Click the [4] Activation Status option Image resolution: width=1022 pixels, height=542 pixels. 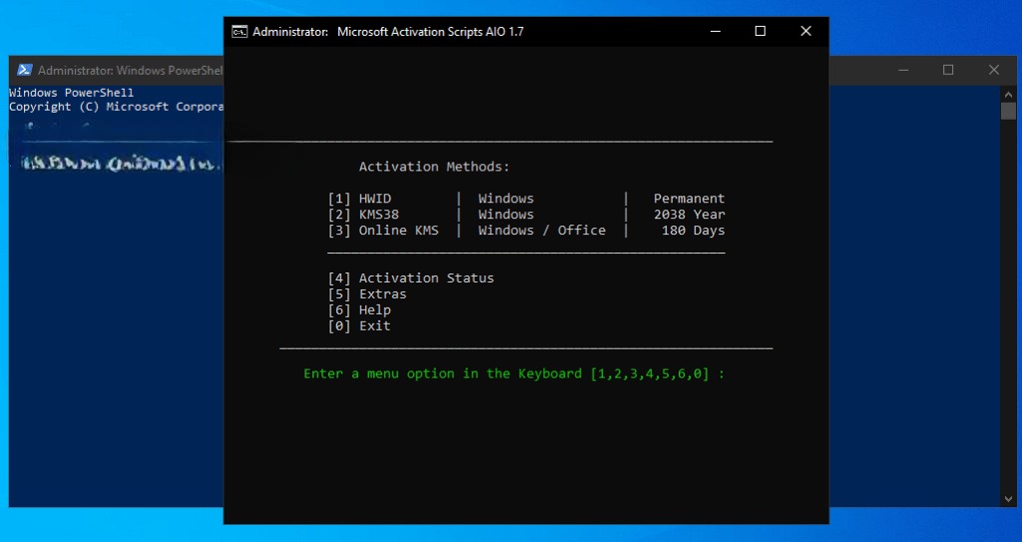coord(410,277)
